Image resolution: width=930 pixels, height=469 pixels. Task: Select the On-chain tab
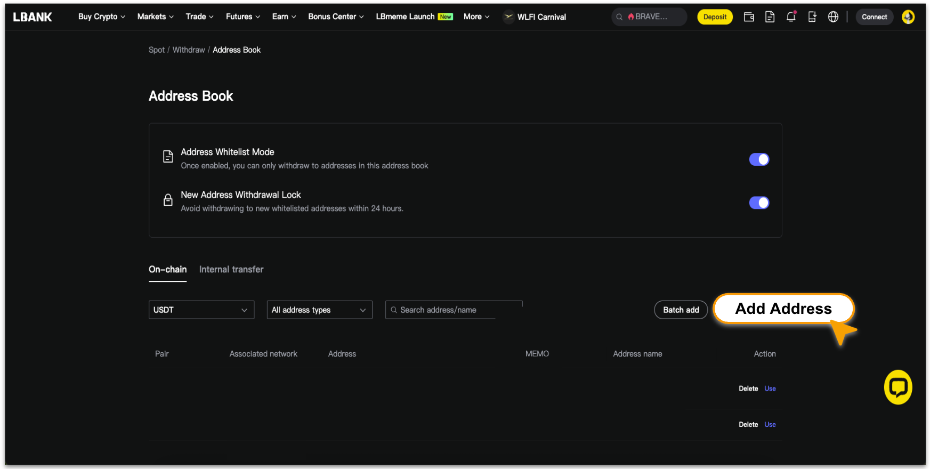tap(167, 270)
